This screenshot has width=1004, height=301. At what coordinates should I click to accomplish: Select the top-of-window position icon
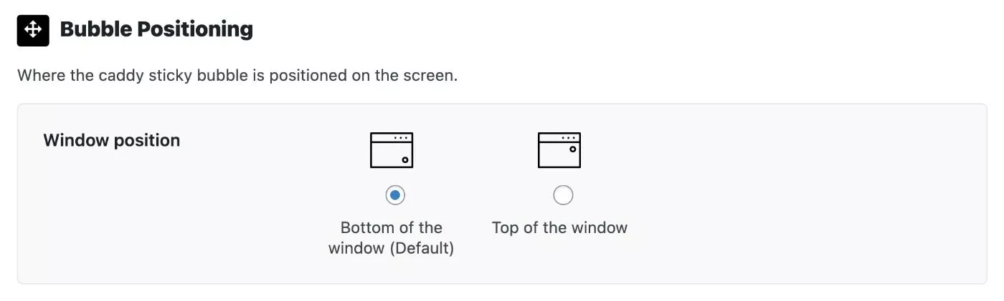[x=559, y=150]
